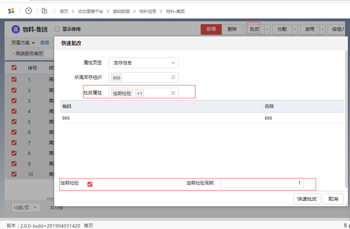Uncheck the checkbox for row 9
The image size is (350, 229).
coord(14,163)
